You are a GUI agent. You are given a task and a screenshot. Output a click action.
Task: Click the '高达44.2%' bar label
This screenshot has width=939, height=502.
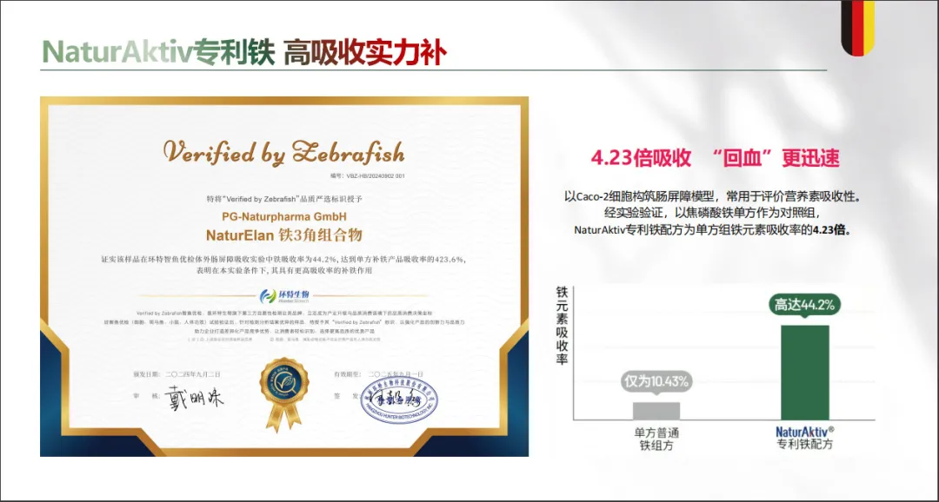(804, 305)
